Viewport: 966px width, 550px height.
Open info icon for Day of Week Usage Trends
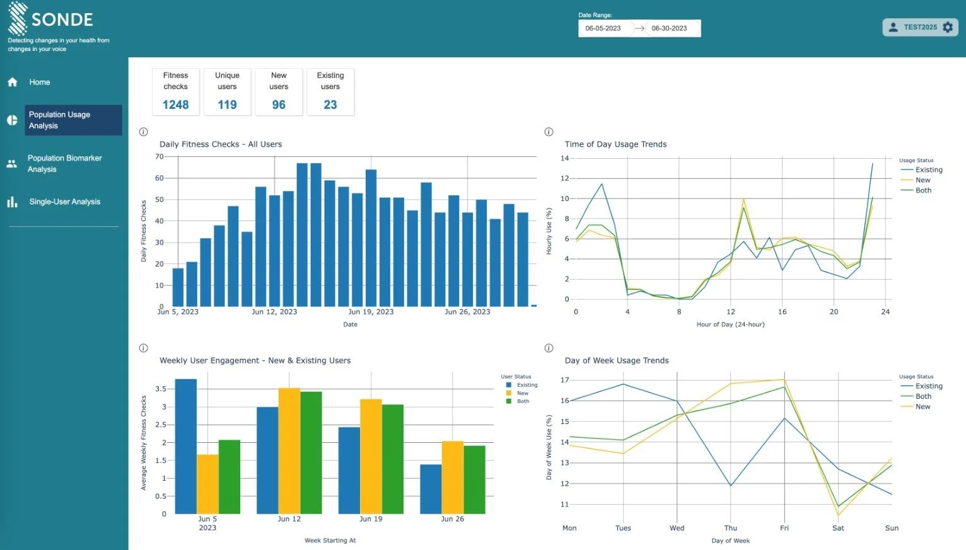click(549, 348)
